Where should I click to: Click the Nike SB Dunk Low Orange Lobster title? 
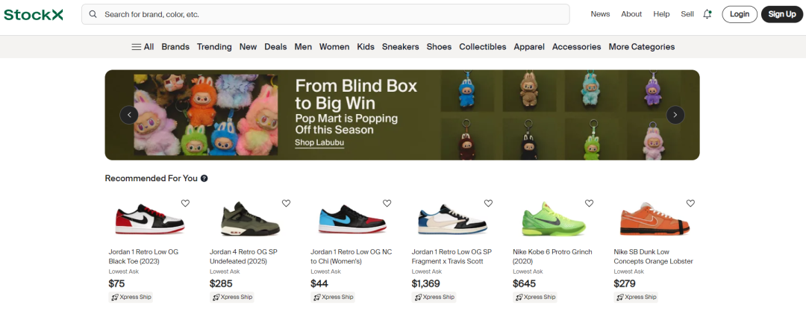(653, 257)
